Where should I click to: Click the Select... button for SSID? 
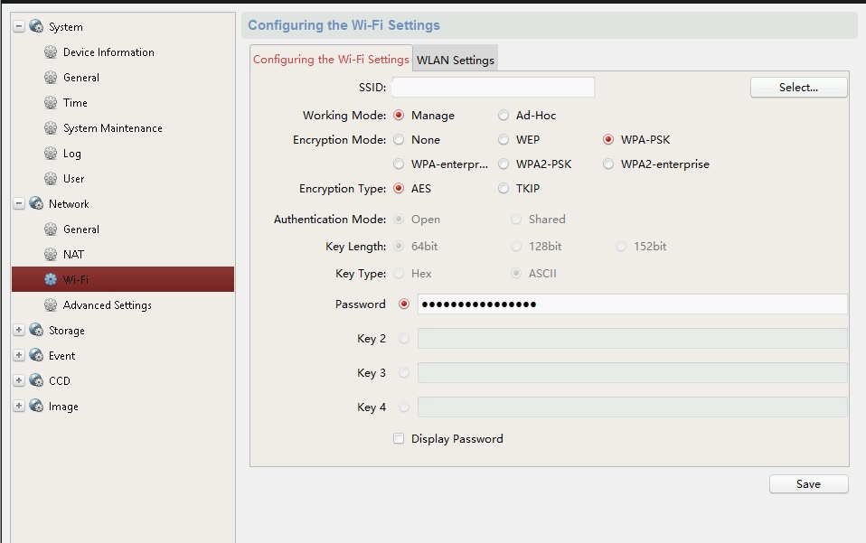(798, 88)
